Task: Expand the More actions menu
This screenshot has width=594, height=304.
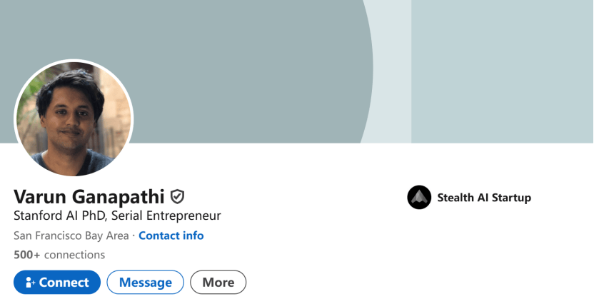Action: pos(218,283)
